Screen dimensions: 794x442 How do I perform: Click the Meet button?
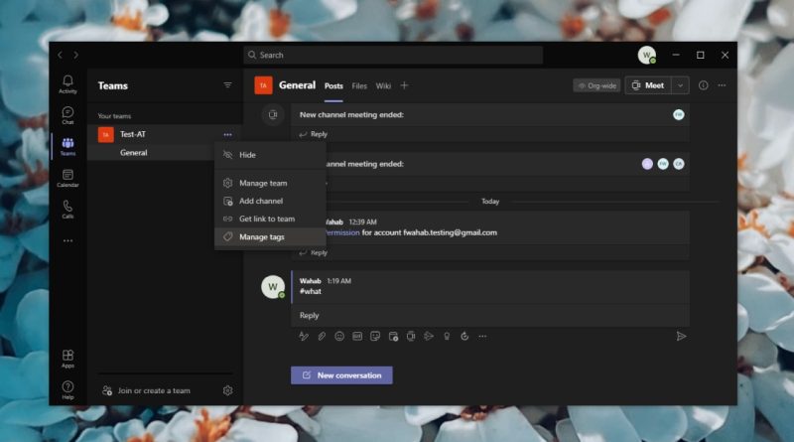[648, 85]
